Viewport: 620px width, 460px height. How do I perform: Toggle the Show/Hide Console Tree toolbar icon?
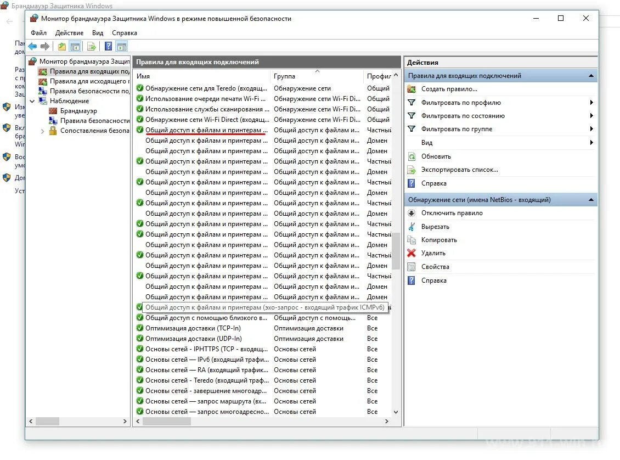[x=75, y=46]
